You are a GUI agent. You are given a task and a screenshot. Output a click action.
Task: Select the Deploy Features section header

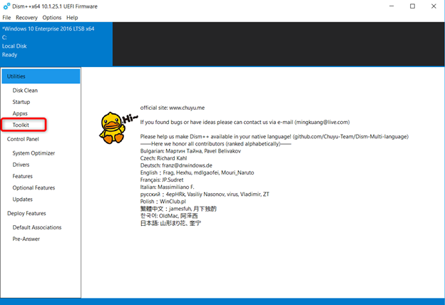pyautogui.click(x=26, y=213)
